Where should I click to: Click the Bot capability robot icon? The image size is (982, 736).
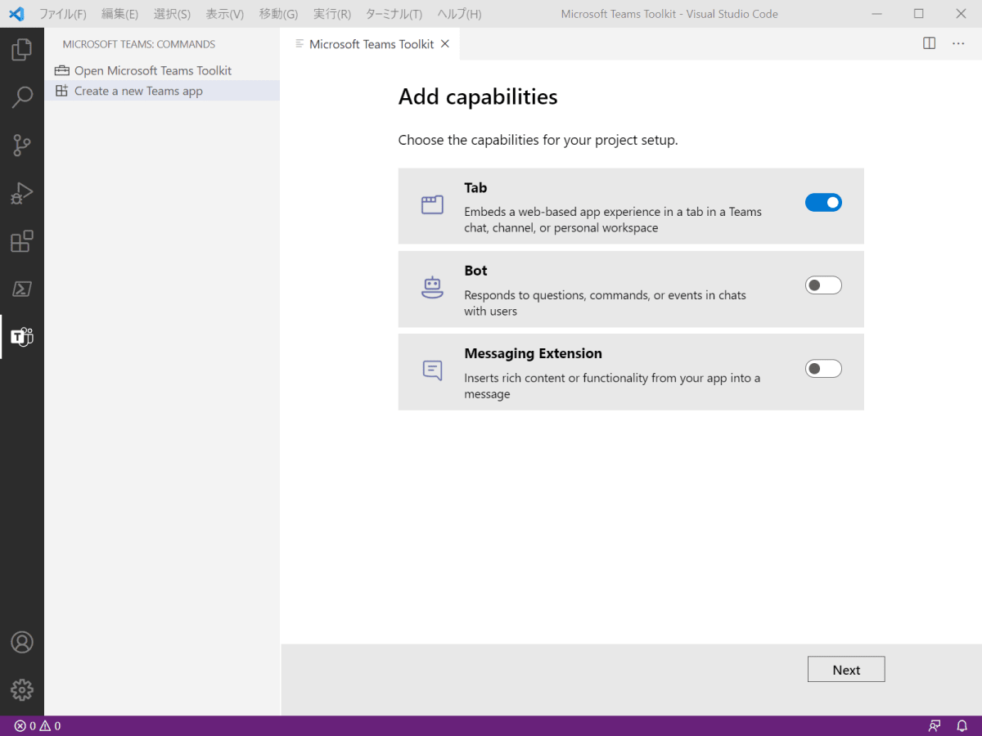432,287
